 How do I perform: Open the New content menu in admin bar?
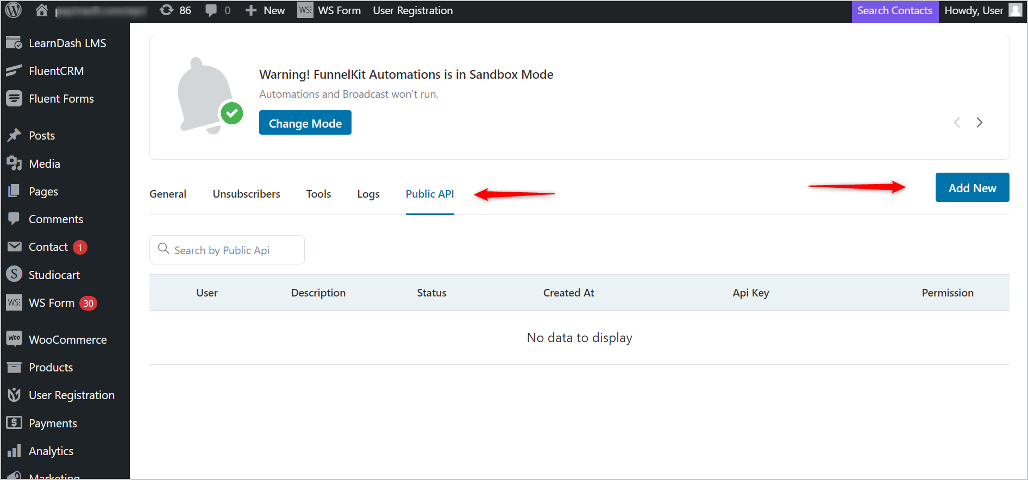tap(265, 10)
